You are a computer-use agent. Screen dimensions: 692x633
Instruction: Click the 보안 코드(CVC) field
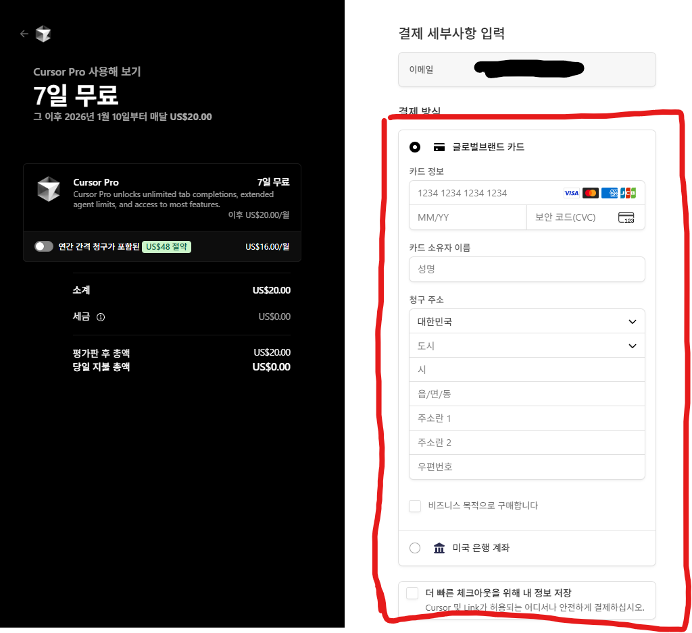coord(586,217)
